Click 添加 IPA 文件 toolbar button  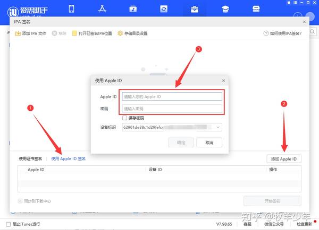tap(31, 33)
